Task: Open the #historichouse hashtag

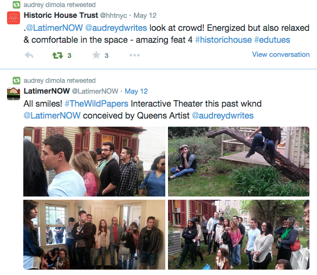Action: (223, 40)
